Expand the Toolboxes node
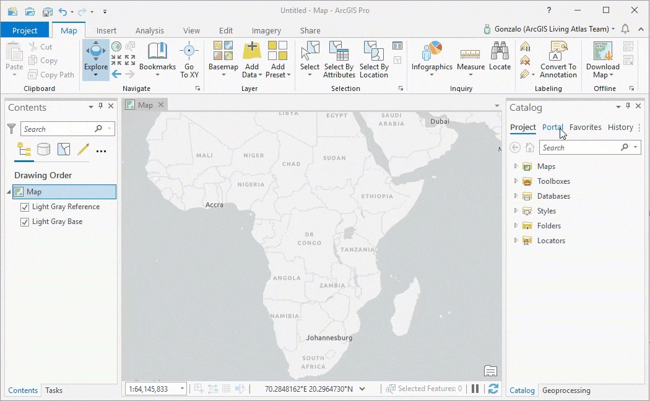This screenshot has width=650, height=401. [516, 181]
